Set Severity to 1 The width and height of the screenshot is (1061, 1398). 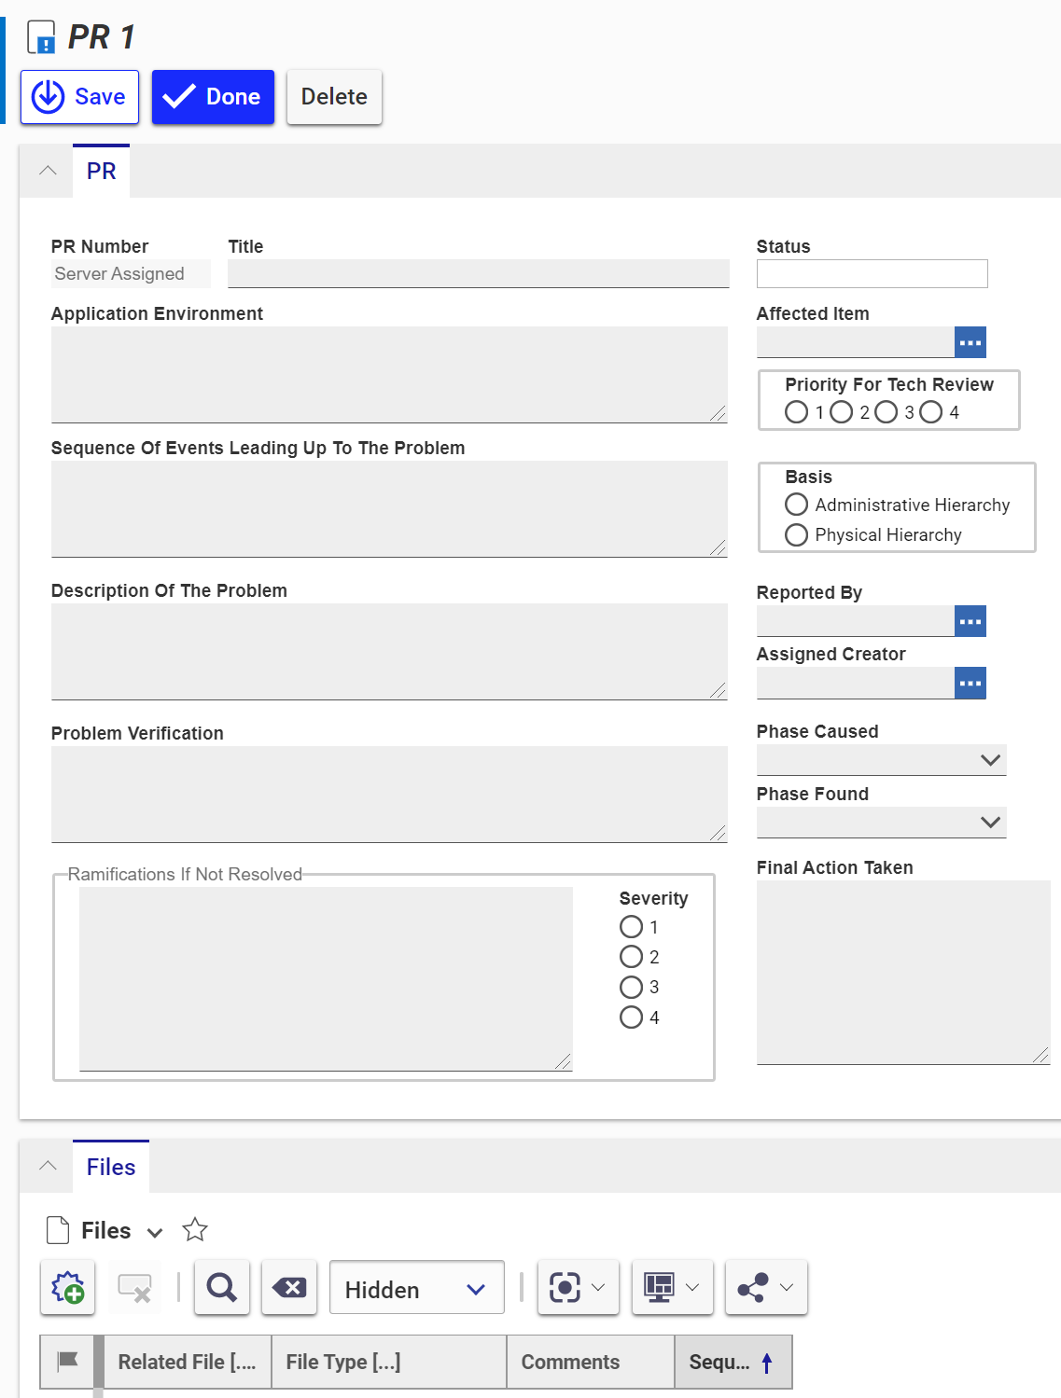point(631,927)
